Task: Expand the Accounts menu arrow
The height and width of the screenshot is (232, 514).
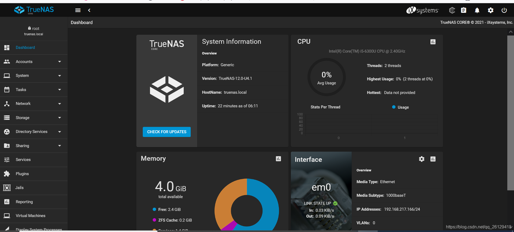Action: pyautogui.click(x=59, y=62)
